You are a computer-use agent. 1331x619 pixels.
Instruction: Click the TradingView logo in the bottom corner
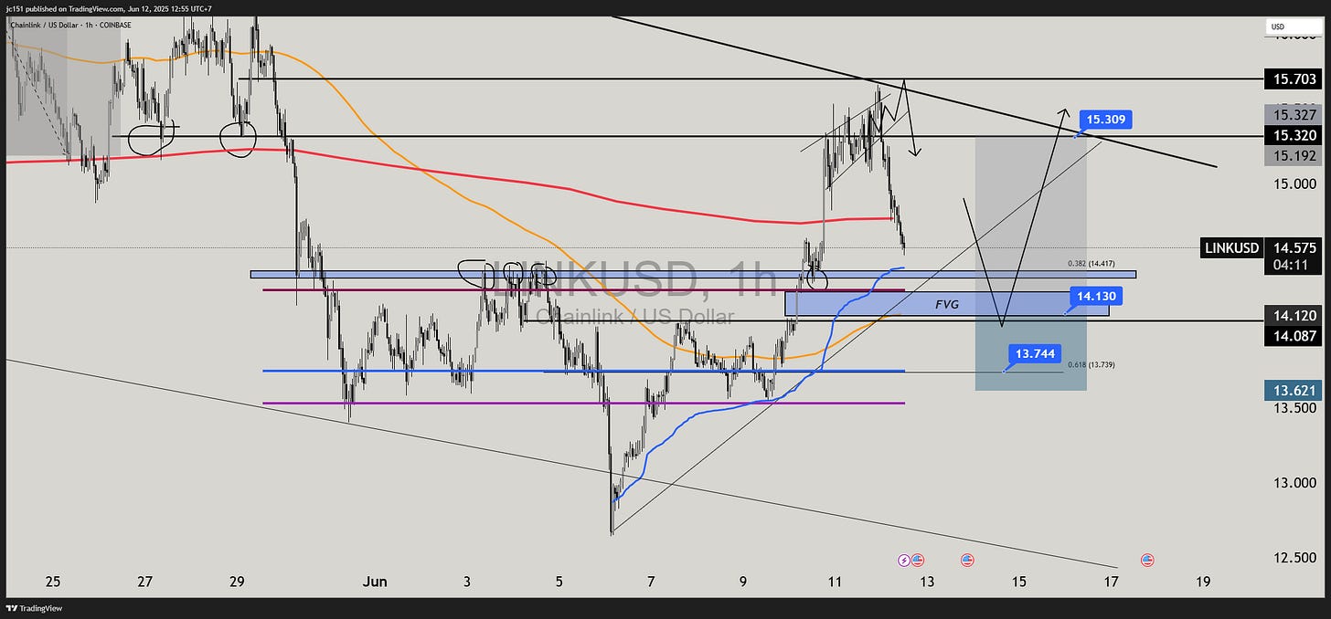[x=35, y=608]
